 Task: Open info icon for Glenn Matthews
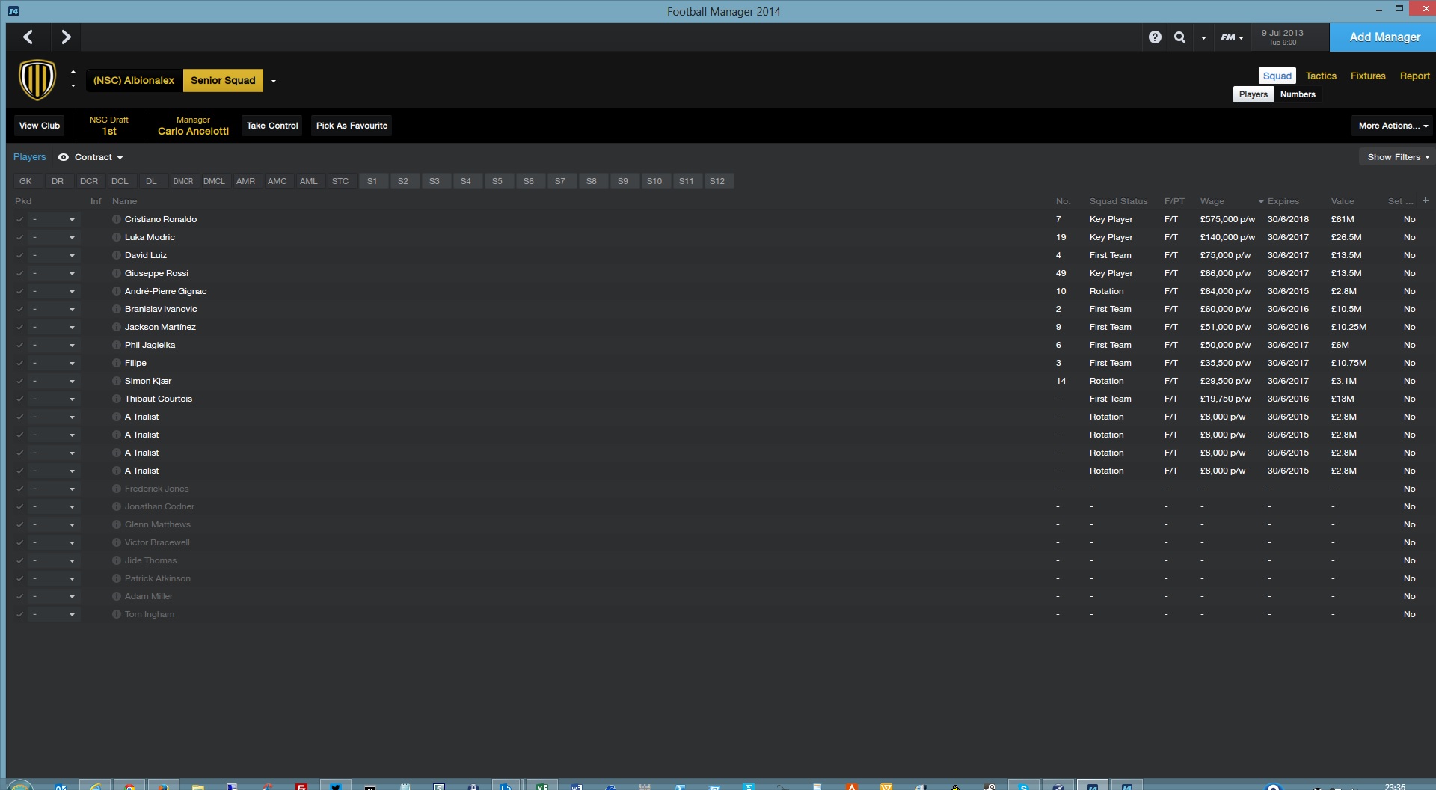(117, 524)
